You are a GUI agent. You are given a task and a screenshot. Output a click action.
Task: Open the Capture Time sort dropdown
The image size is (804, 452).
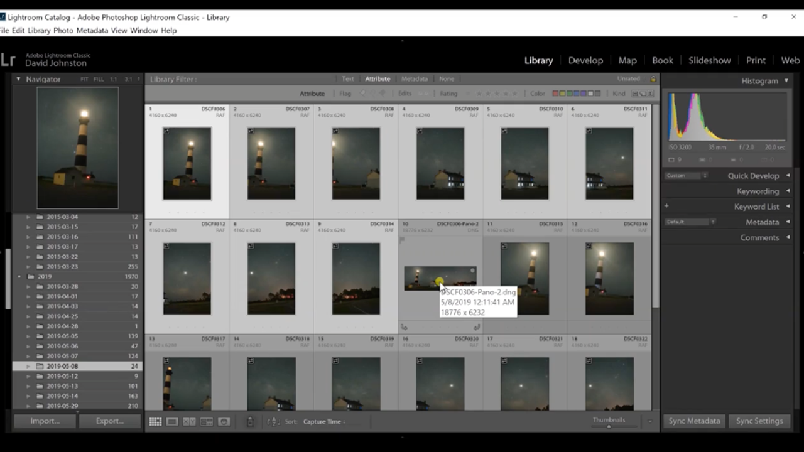click(x=324, y=422)
